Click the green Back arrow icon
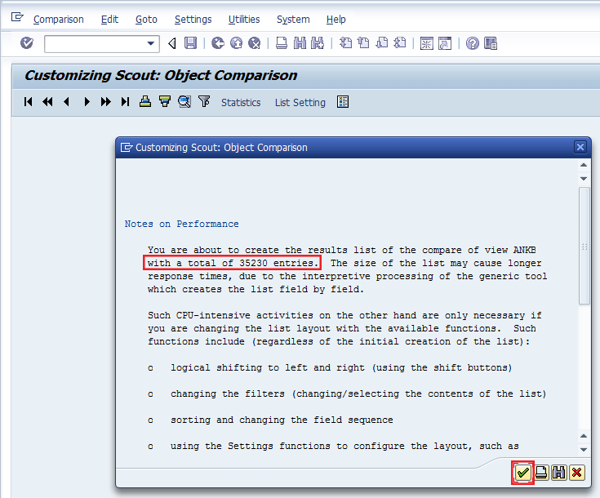The image size is (600, 498). (x=217, y=43)
